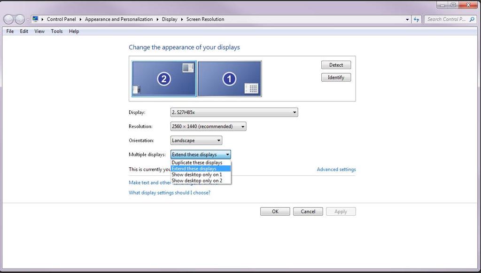The width and height of the screenshot is (481, 273).
Task: Open the recent pages arrow beside Forward button
Action: point(28,19)
